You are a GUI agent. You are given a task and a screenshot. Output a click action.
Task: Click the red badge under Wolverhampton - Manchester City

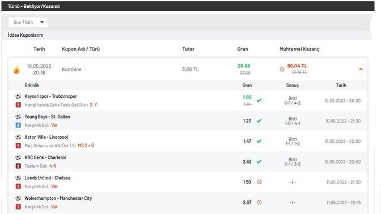pos(18,207)
